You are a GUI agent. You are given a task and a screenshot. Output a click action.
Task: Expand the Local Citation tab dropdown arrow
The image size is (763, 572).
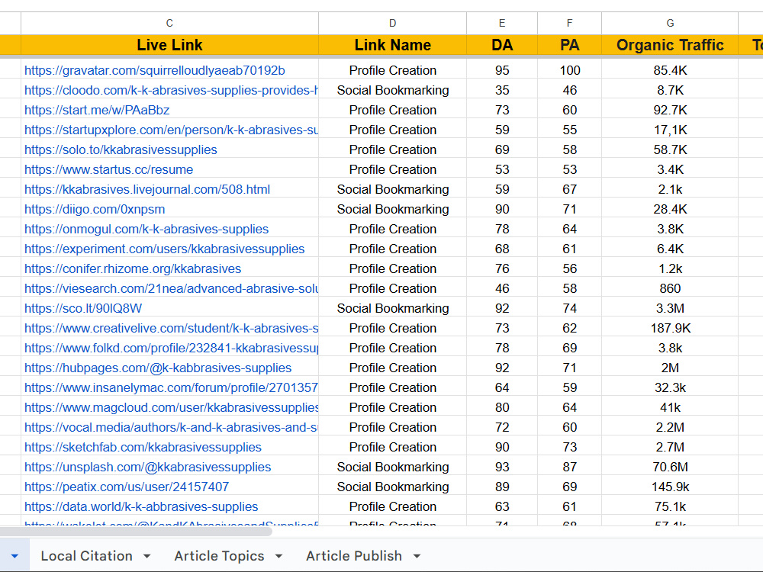click(147, 556)
